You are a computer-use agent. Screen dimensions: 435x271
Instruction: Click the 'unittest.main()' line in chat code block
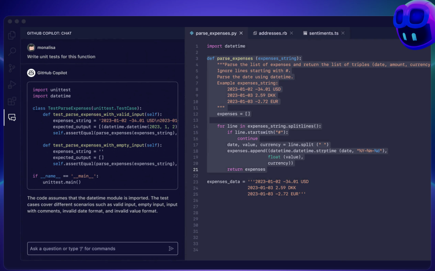point(62,182)
